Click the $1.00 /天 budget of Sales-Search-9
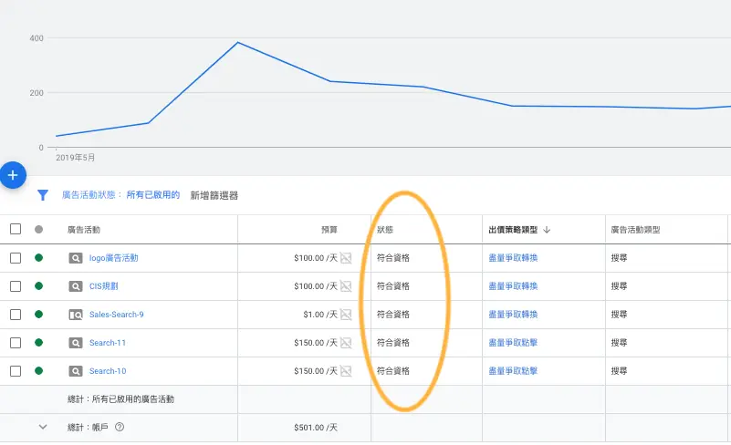 (x=320, y=315)
